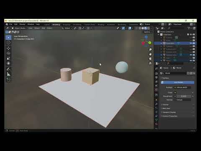Toggle camera view icon in viewport
The height and width of the screenshot is (151, 201).
(150, 59)
